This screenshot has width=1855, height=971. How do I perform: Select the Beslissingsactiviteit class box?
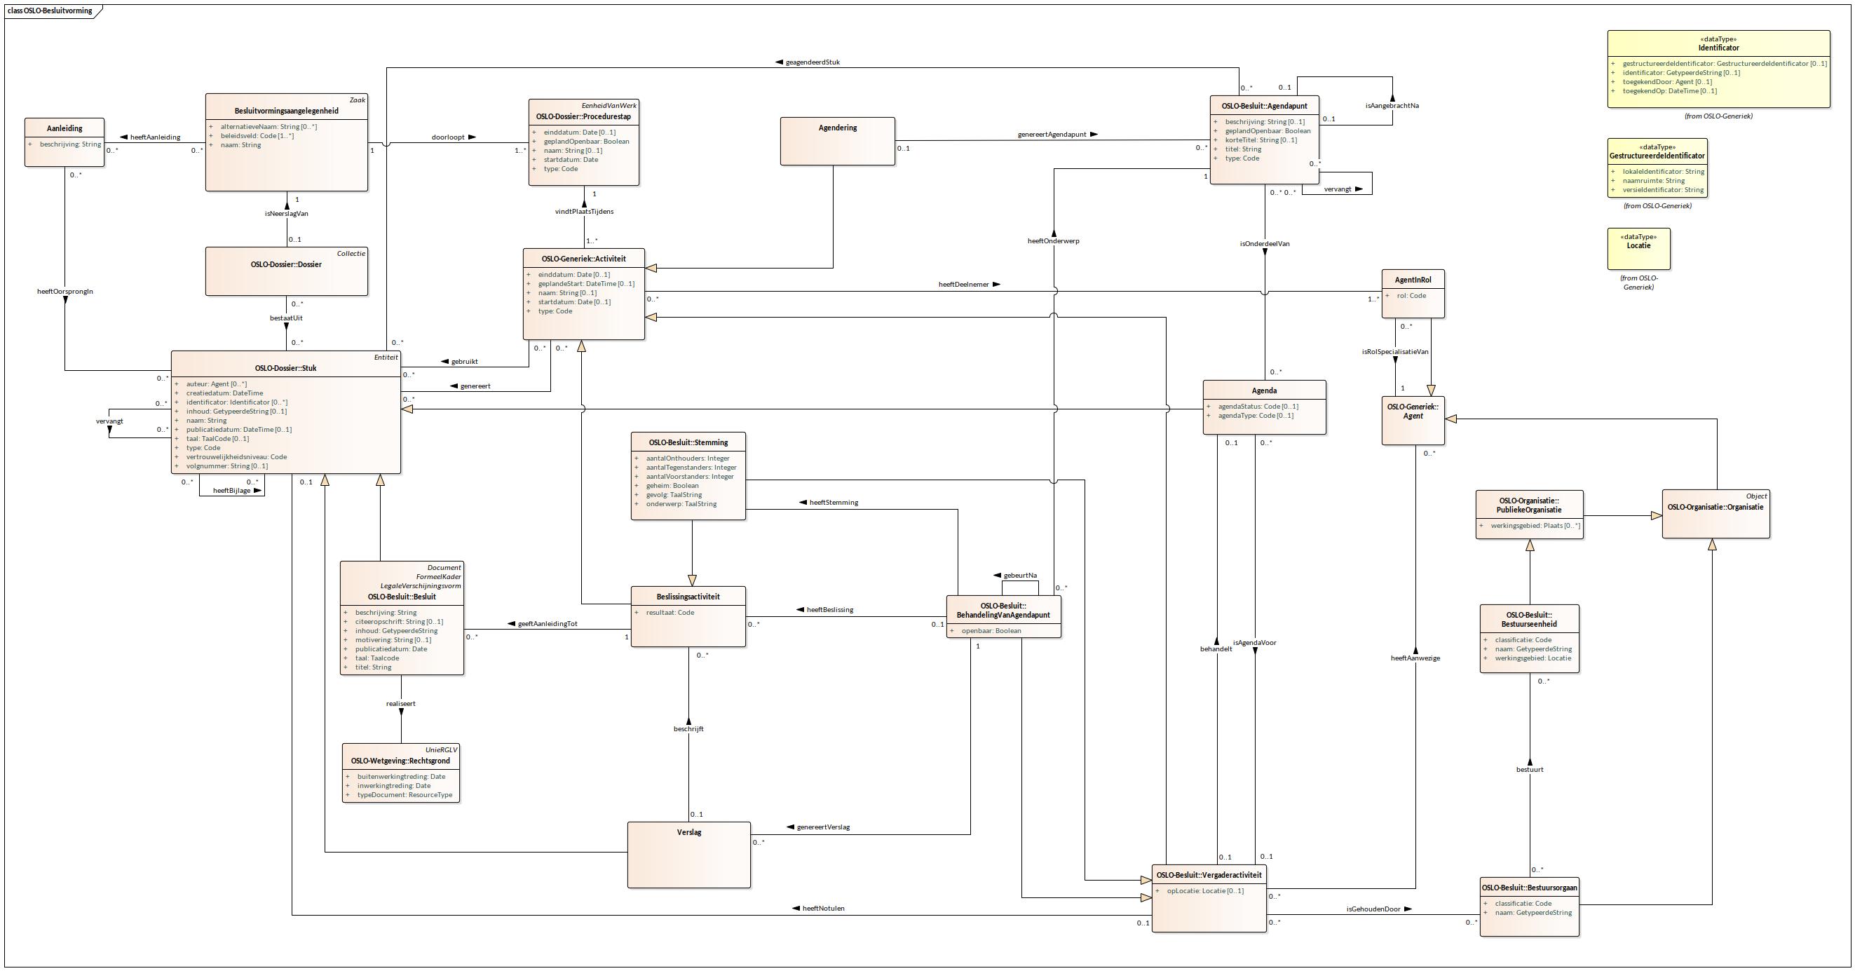688,597
